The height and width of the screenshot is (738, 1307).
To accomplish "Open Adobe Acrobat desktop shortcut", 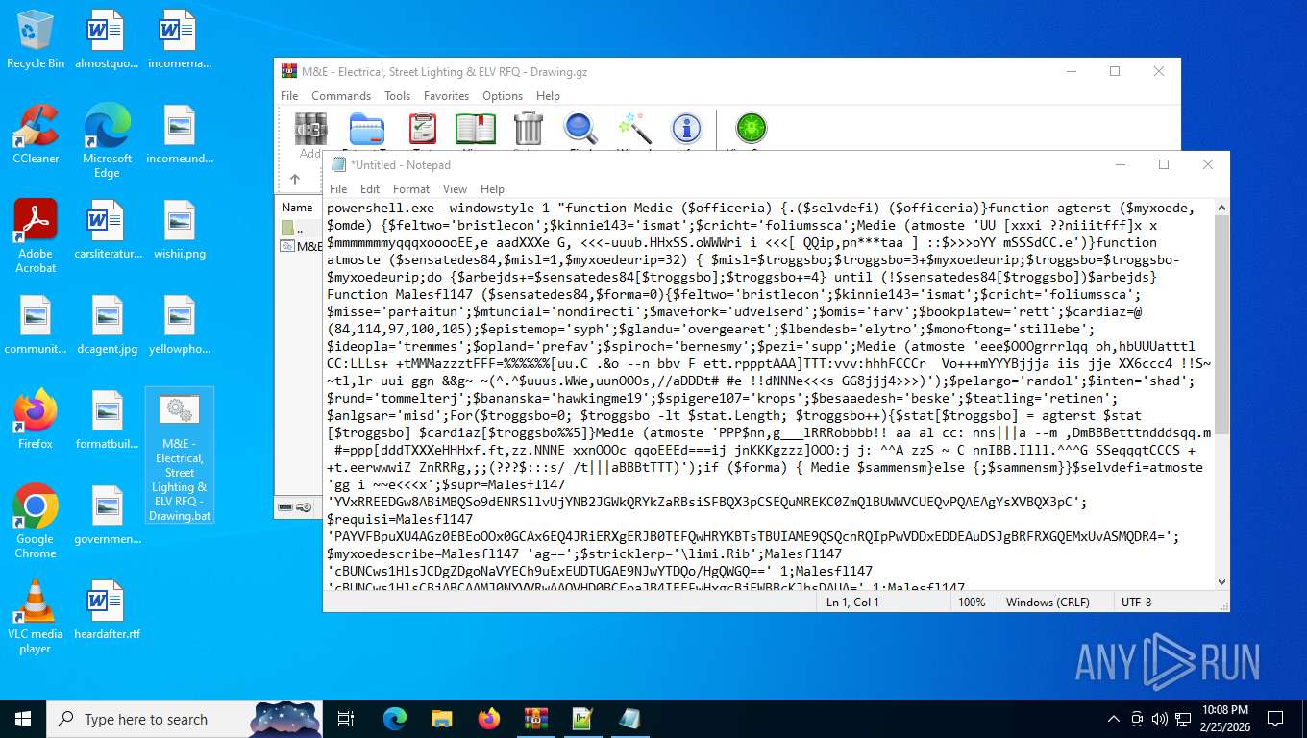I will coord(36,236).
